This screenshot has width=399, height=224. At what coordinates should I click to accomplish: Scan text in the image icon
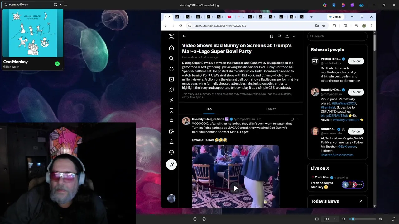pyautogui.click(x=204, y=219)
